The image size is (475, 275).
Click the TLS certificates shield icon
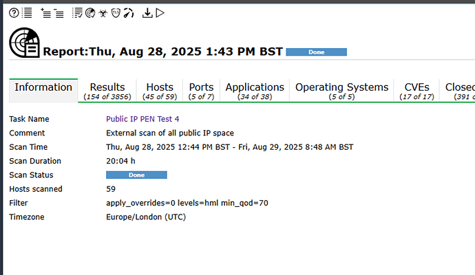(116, 12)
